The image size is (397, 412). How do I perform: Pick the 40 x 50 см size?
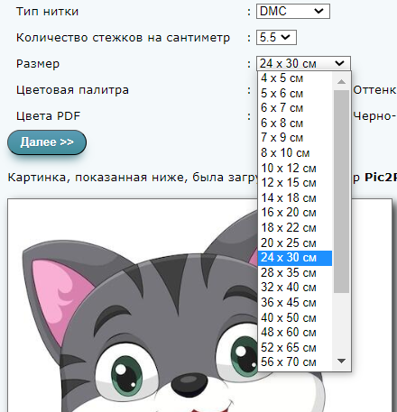pos(295,317)
